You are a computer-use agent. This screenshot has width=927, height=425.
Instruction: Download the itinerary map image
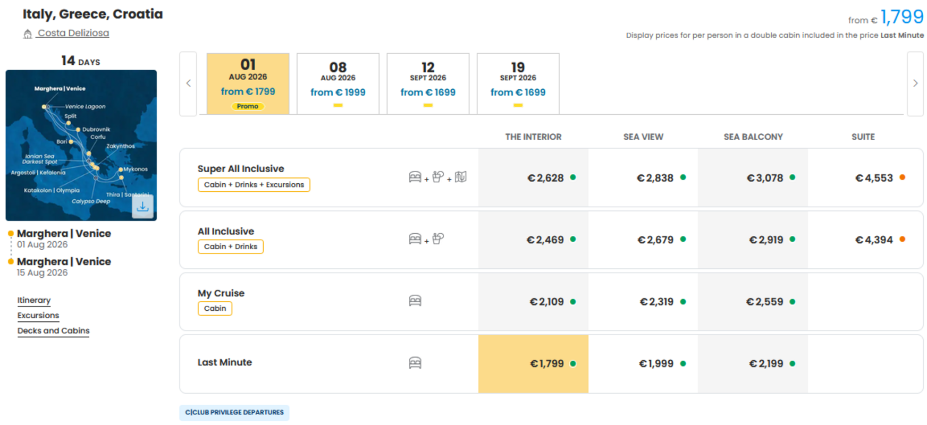pos(142,207)
